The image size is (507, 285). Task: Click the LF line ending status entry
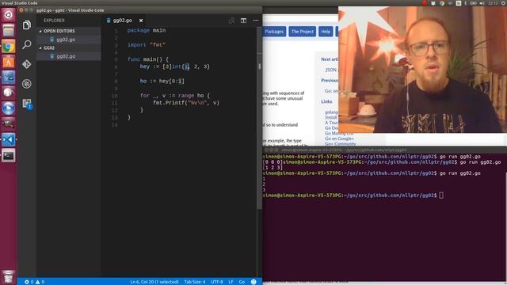coord(231,282)
